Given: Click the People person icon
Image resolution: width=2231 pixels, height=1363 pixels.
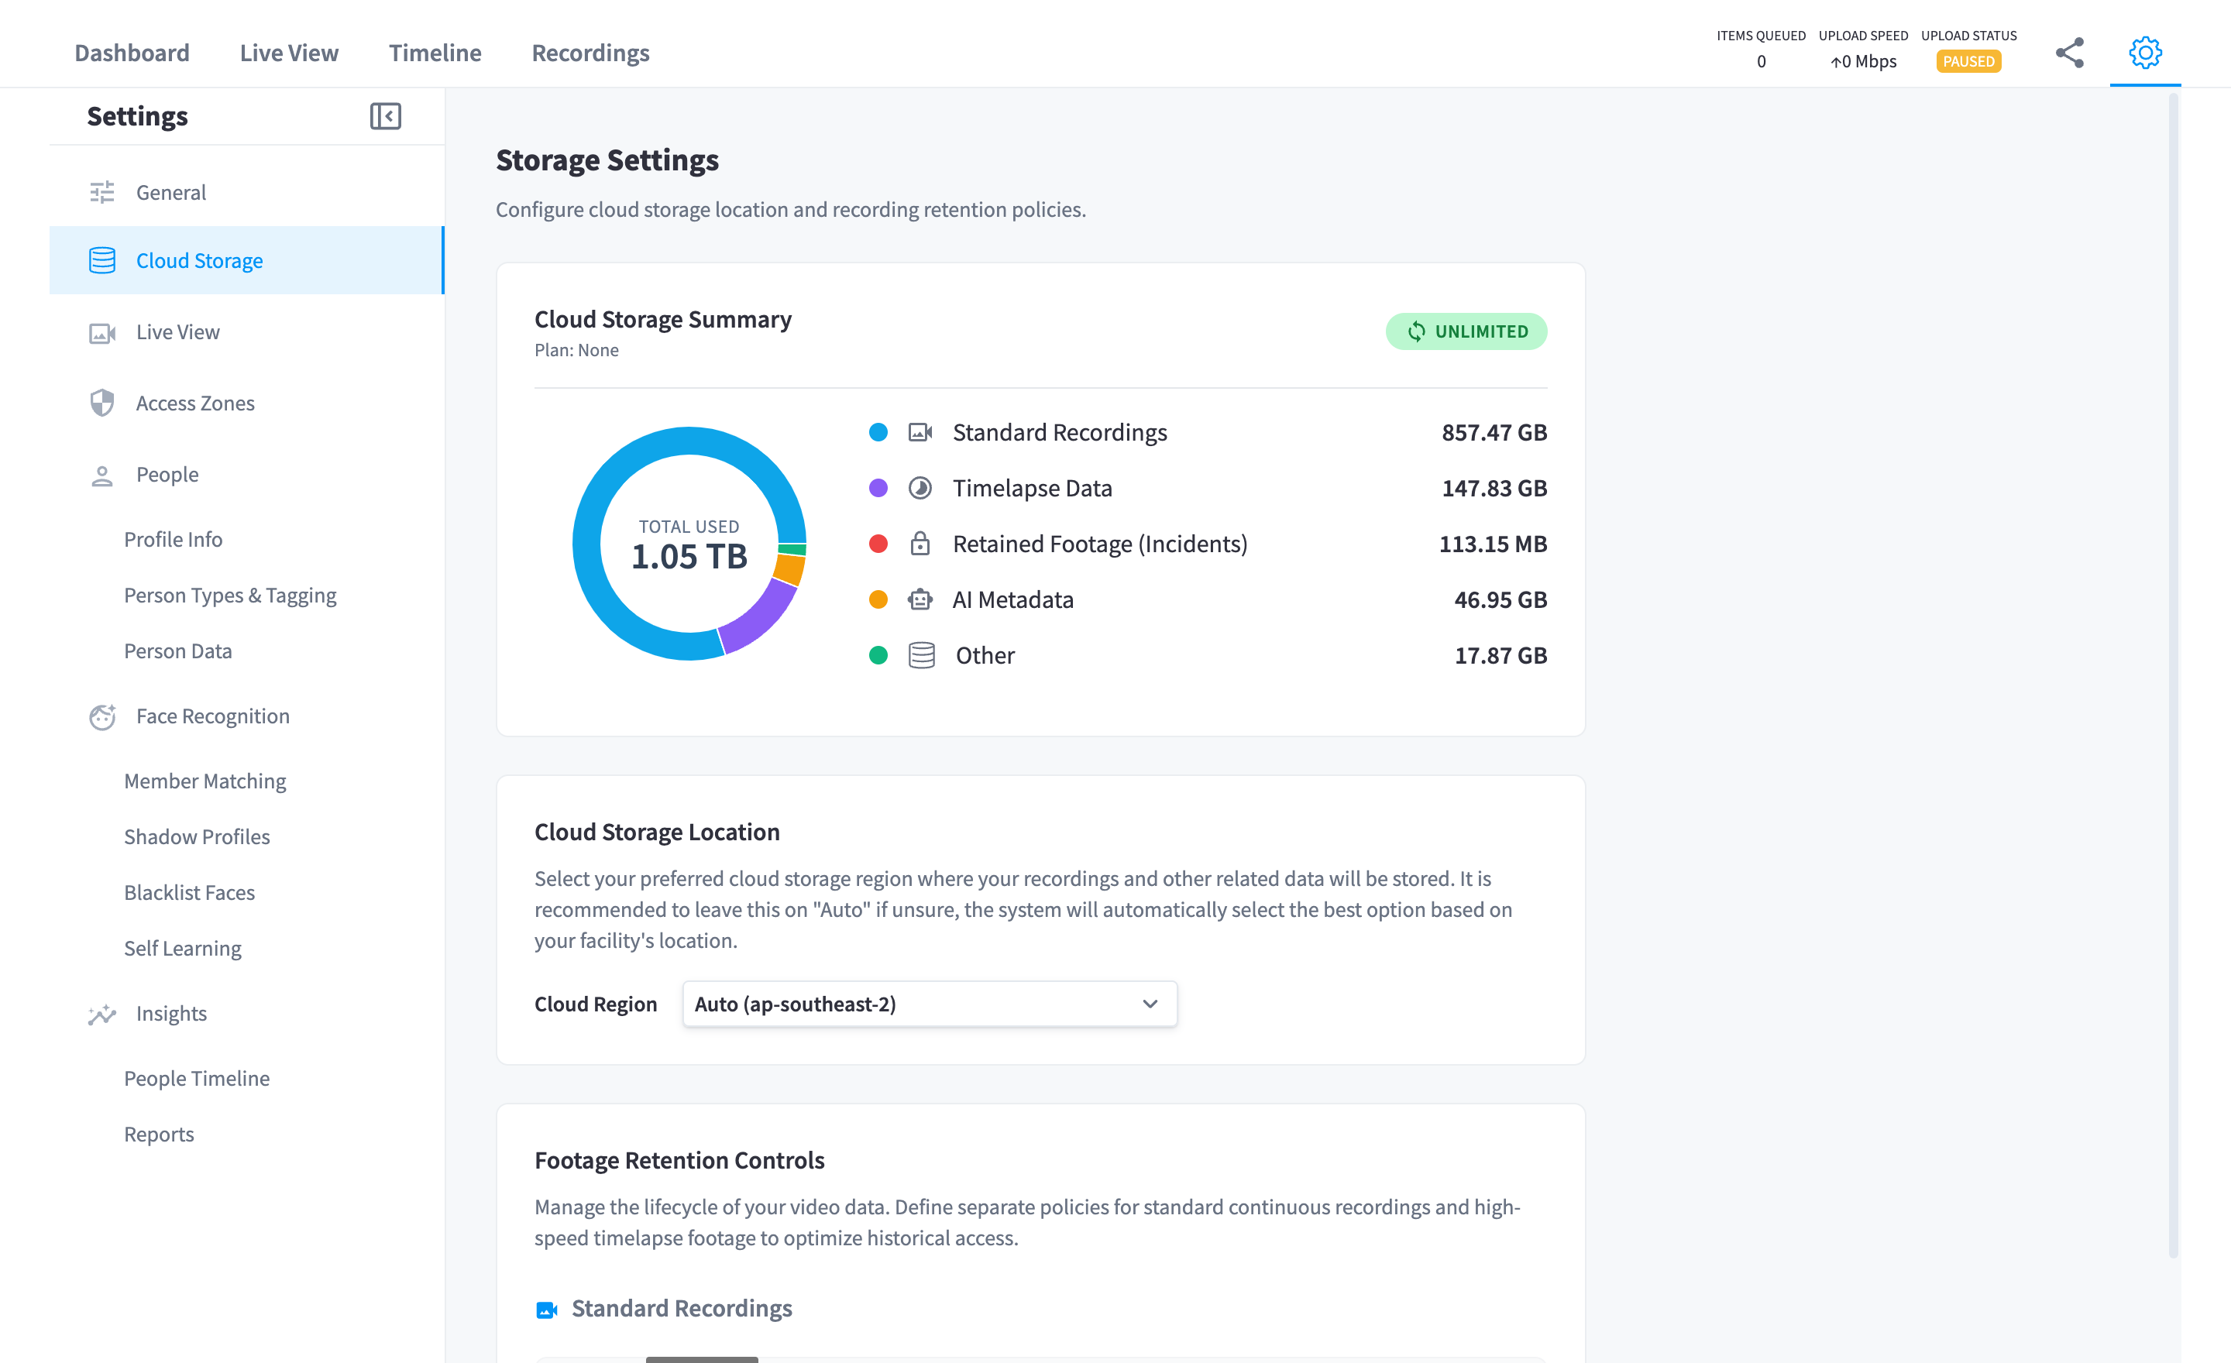Looking at the screenshot, I should [101, 476].
